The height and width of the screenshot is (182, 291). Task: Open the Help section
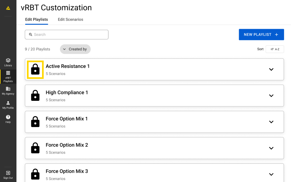(x=8, y=119)
